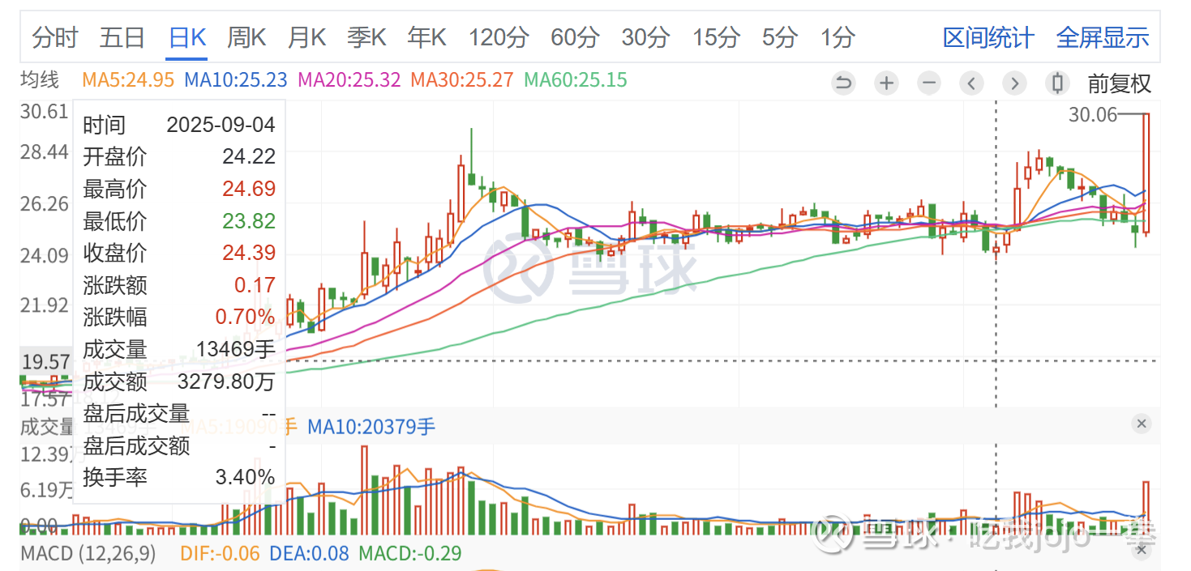The height and width of the screenshot is (571, 1191).
Task: Choose the 5分 interval tab
Action: pyautogui.click(x=779, y=37)
